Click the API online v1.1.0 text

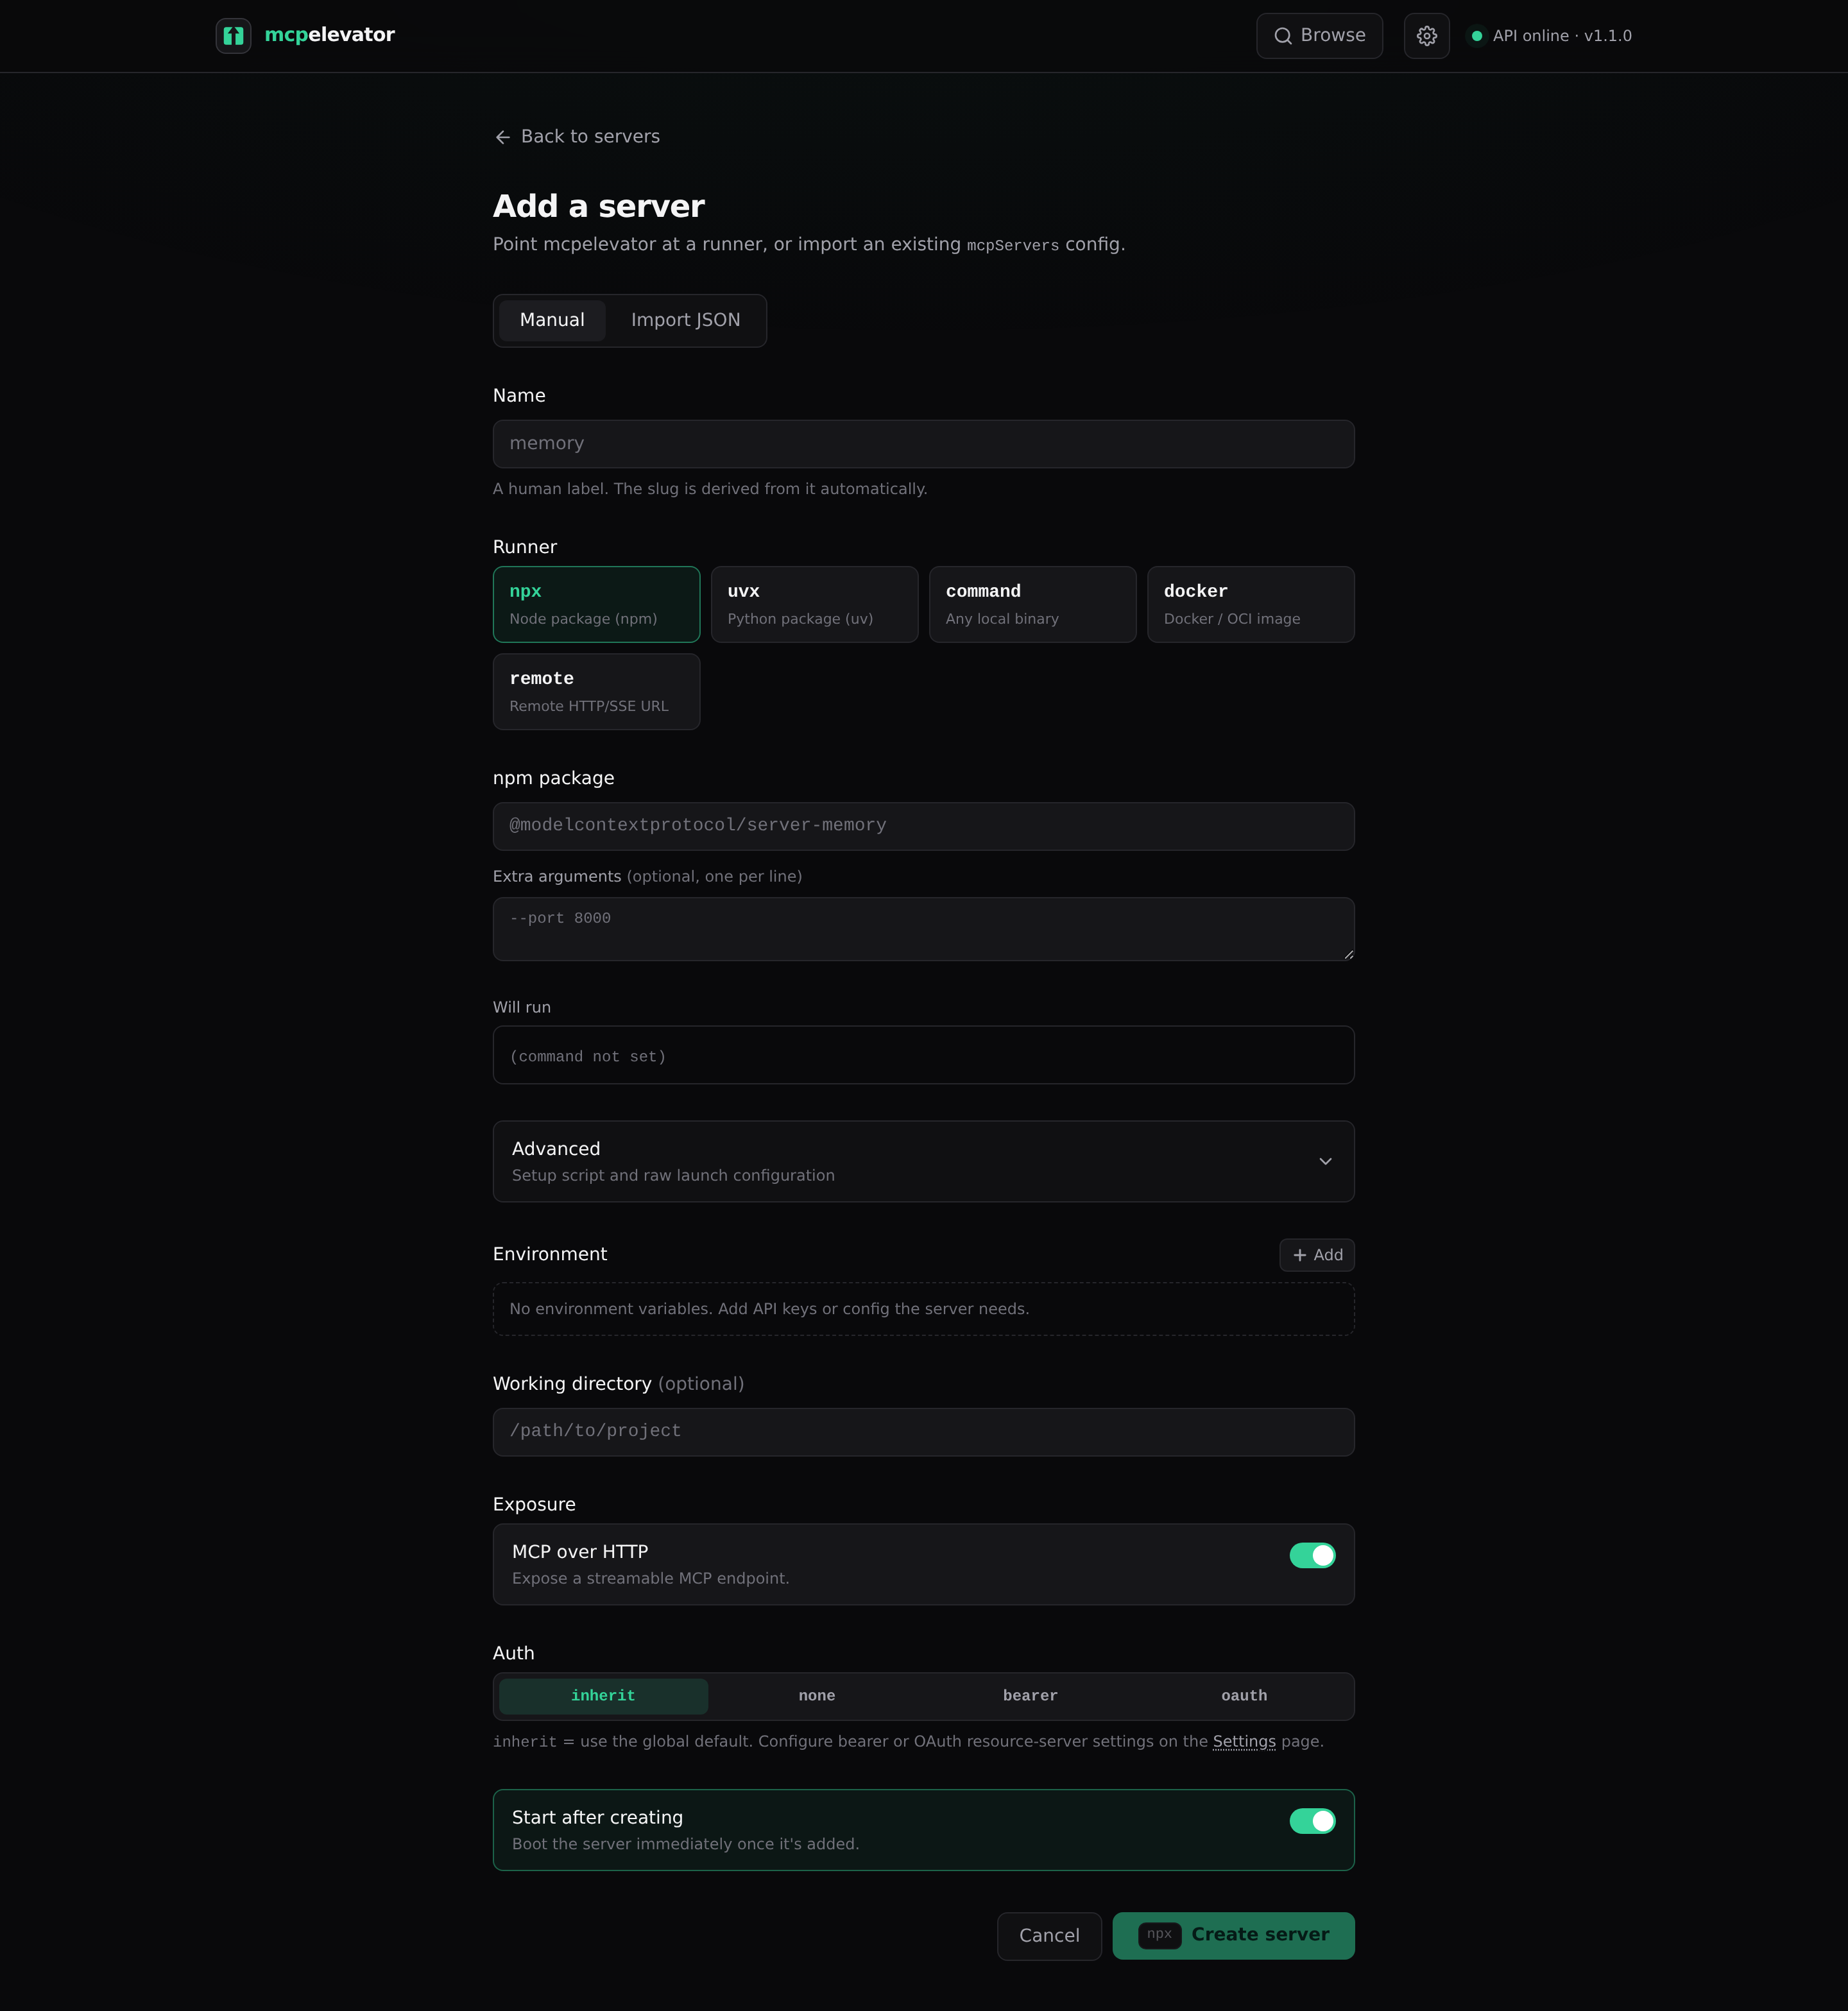pos(1562,36)
